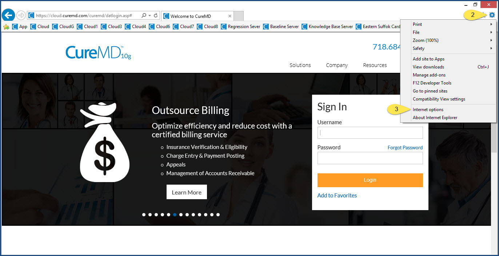Click the orange Login button
Screen dimensions: 499x256
point(370,180)
